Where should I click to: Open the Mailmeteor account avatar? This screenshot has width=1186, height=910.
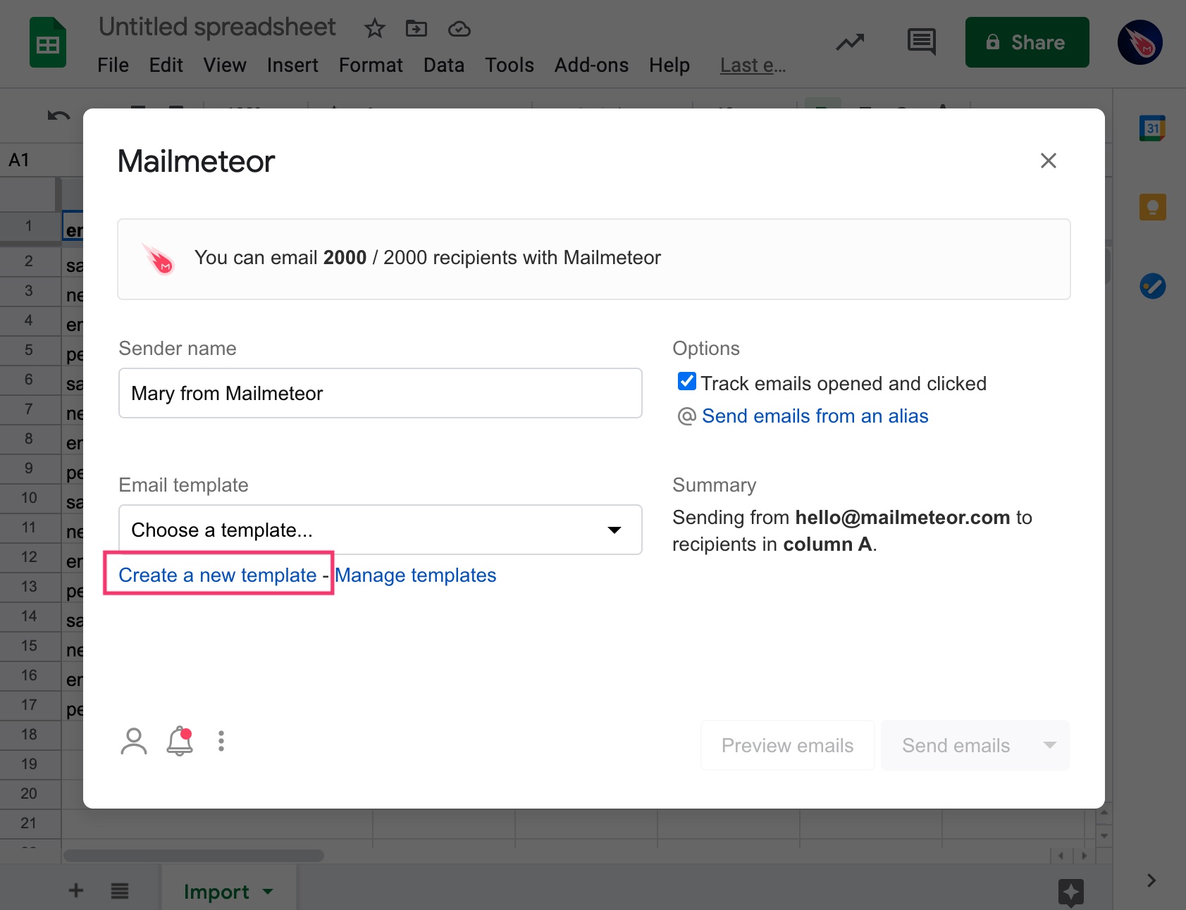pyautogui.click(x=1139, y=42)
